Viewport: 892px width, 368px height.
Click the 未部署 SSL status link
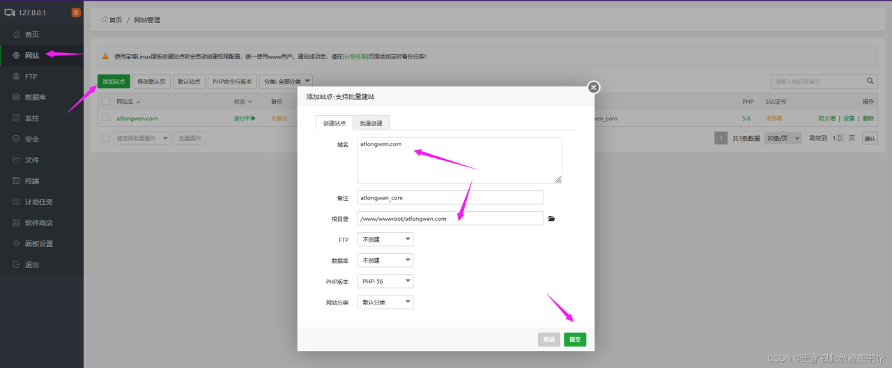774,118
